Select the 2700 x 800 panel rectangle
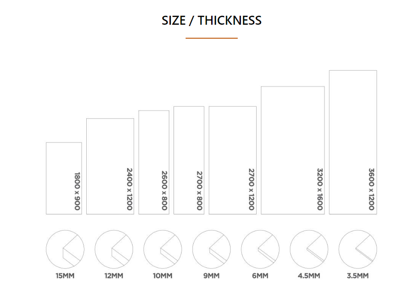Image resolution: width=395 pixels, height=298 pixels. pyautogui.click(x=189, y=160)
